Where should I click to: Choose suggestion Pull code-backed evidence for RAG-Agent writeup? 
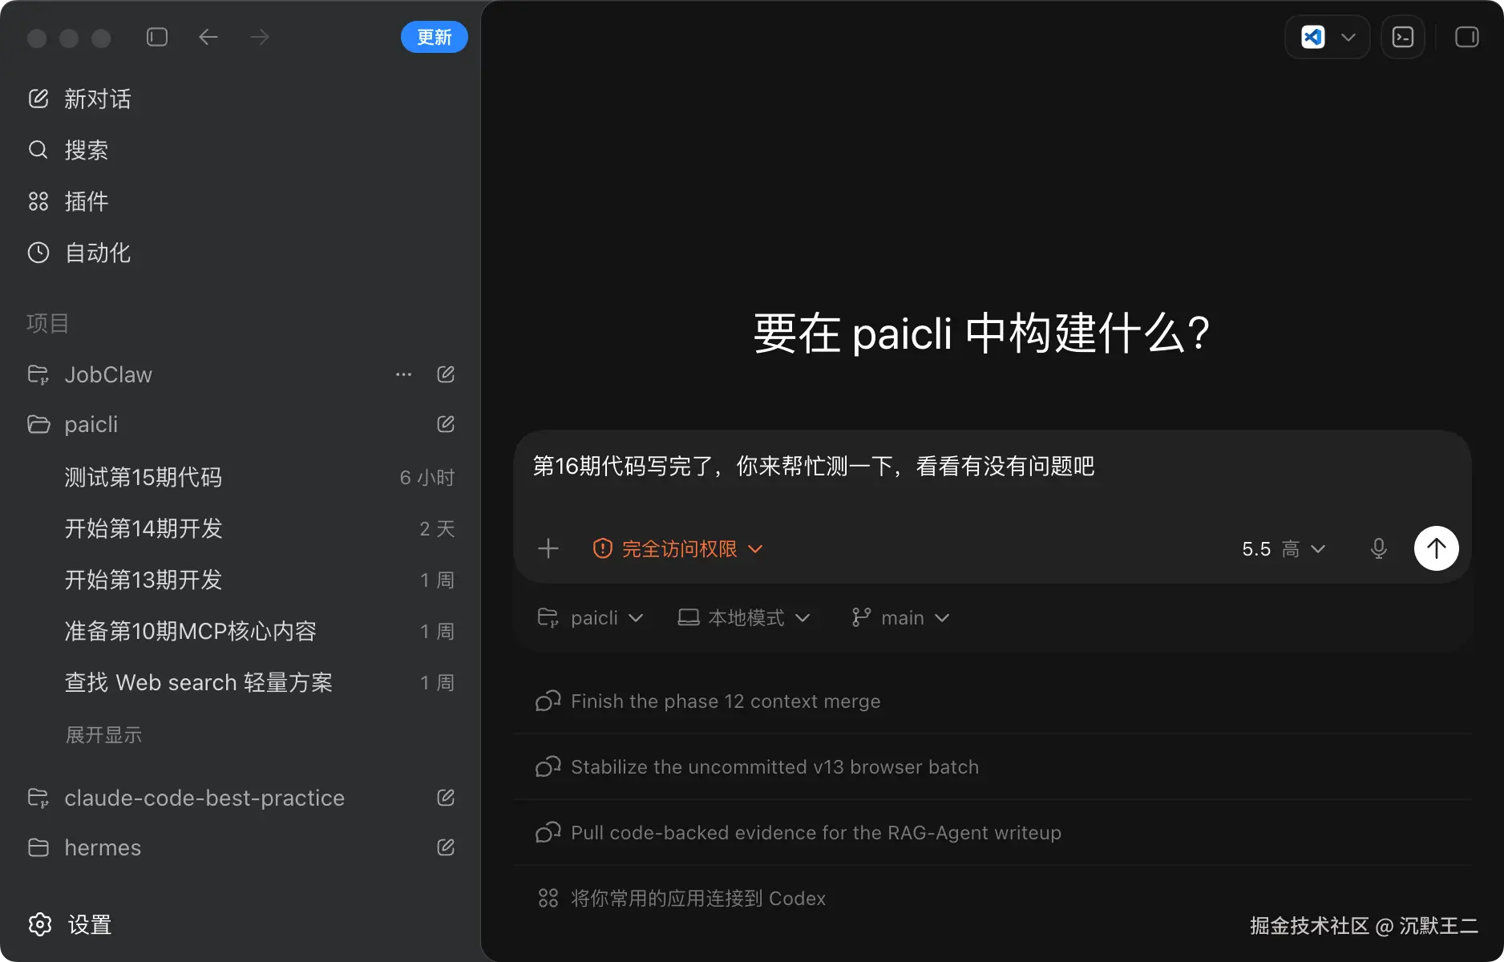tap(993, 833)
